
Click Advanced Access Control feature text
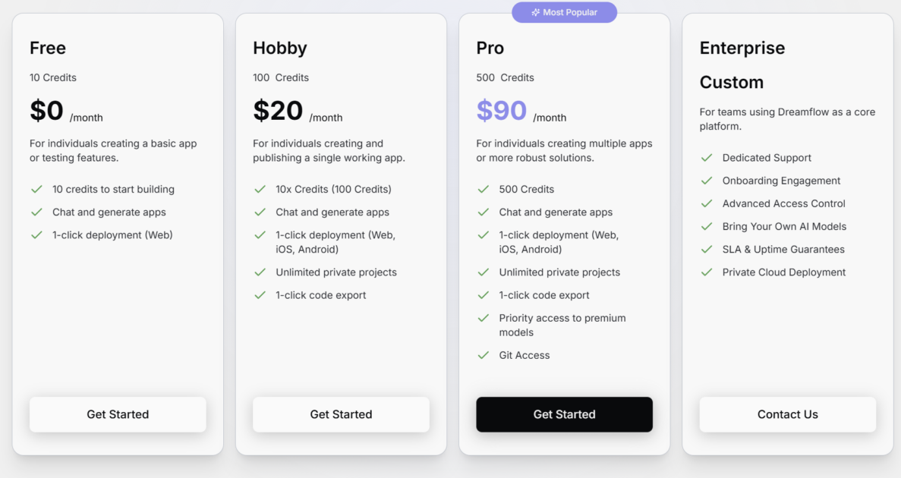[x=783, y=203]
